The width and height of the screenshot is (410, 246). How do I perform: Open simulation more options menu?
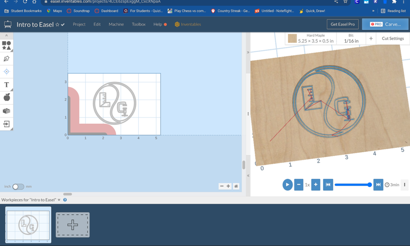(405, 185)
